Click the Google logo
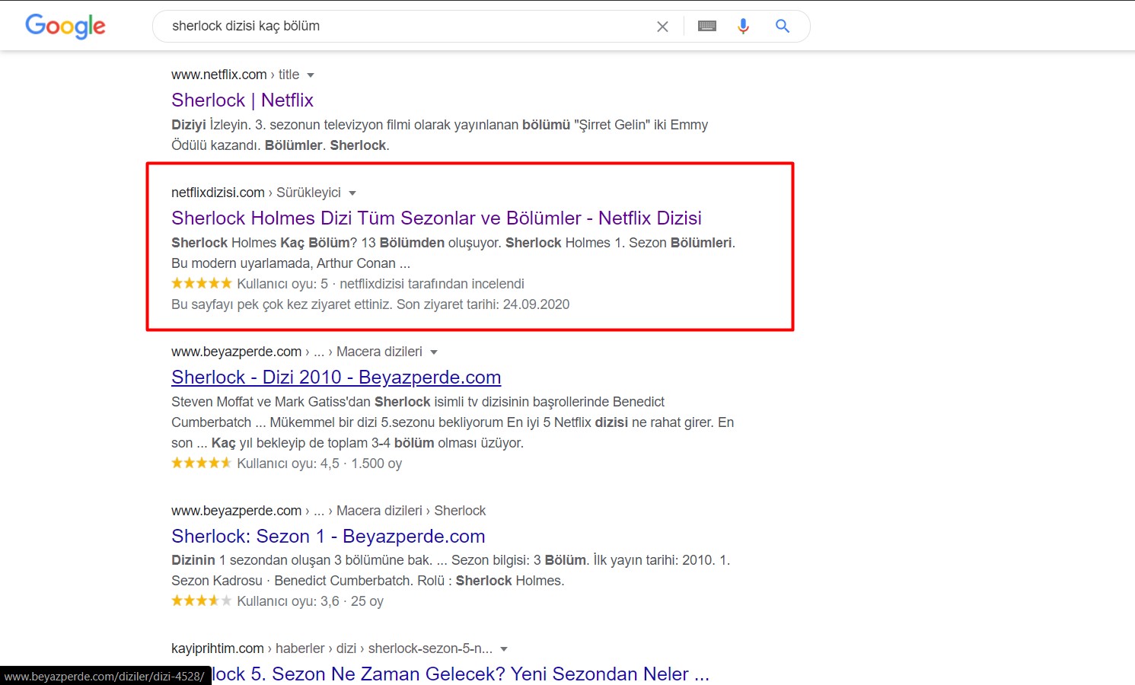This screenshot has width=1135, height=685. coord(65,26)
